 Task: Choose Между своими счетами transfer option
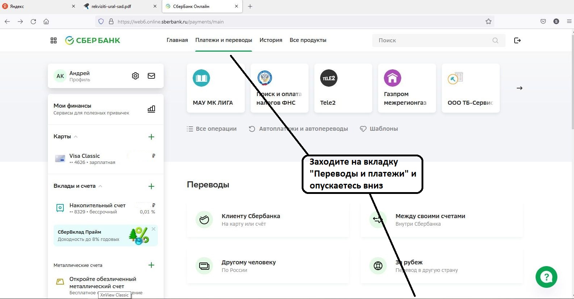click(442, 220)
